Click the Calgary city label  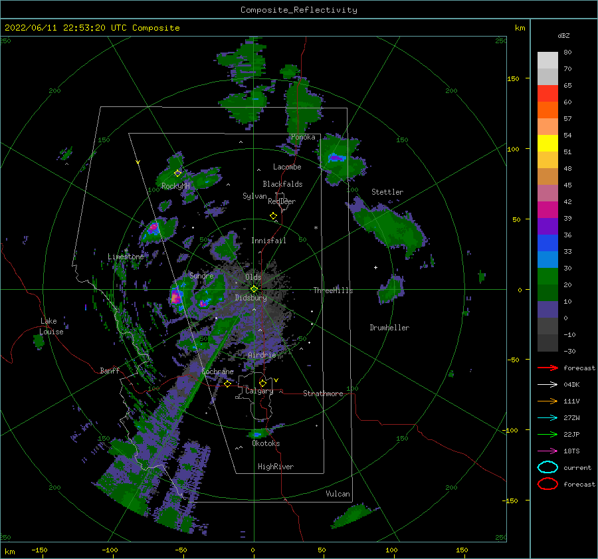(x=259, y=391)
